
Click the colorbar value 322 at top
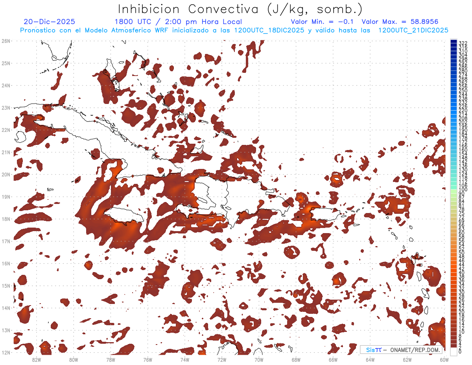pos(463,43)
